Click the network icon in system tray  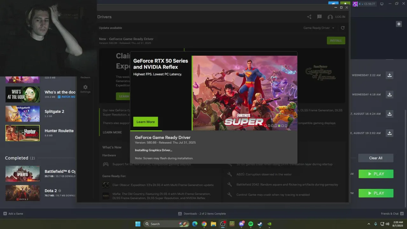[382, 224]
